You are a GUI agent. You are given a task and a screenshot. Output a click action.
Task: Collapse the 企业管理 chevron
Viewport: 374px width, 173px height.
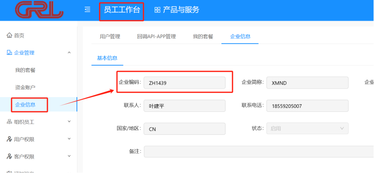[x=69, y=53]
